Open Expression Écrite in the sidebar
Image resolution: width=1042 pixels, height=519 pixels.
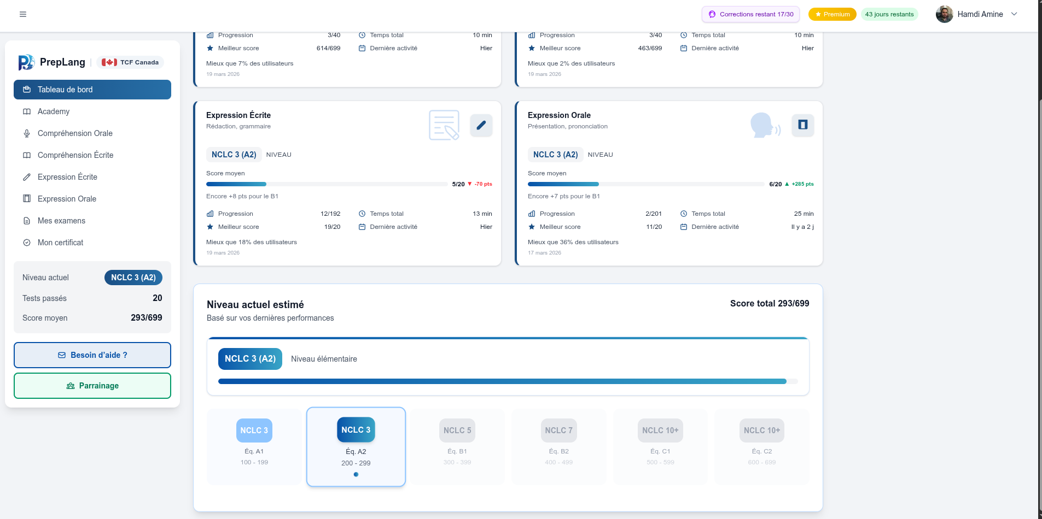(x=67, y=177)
